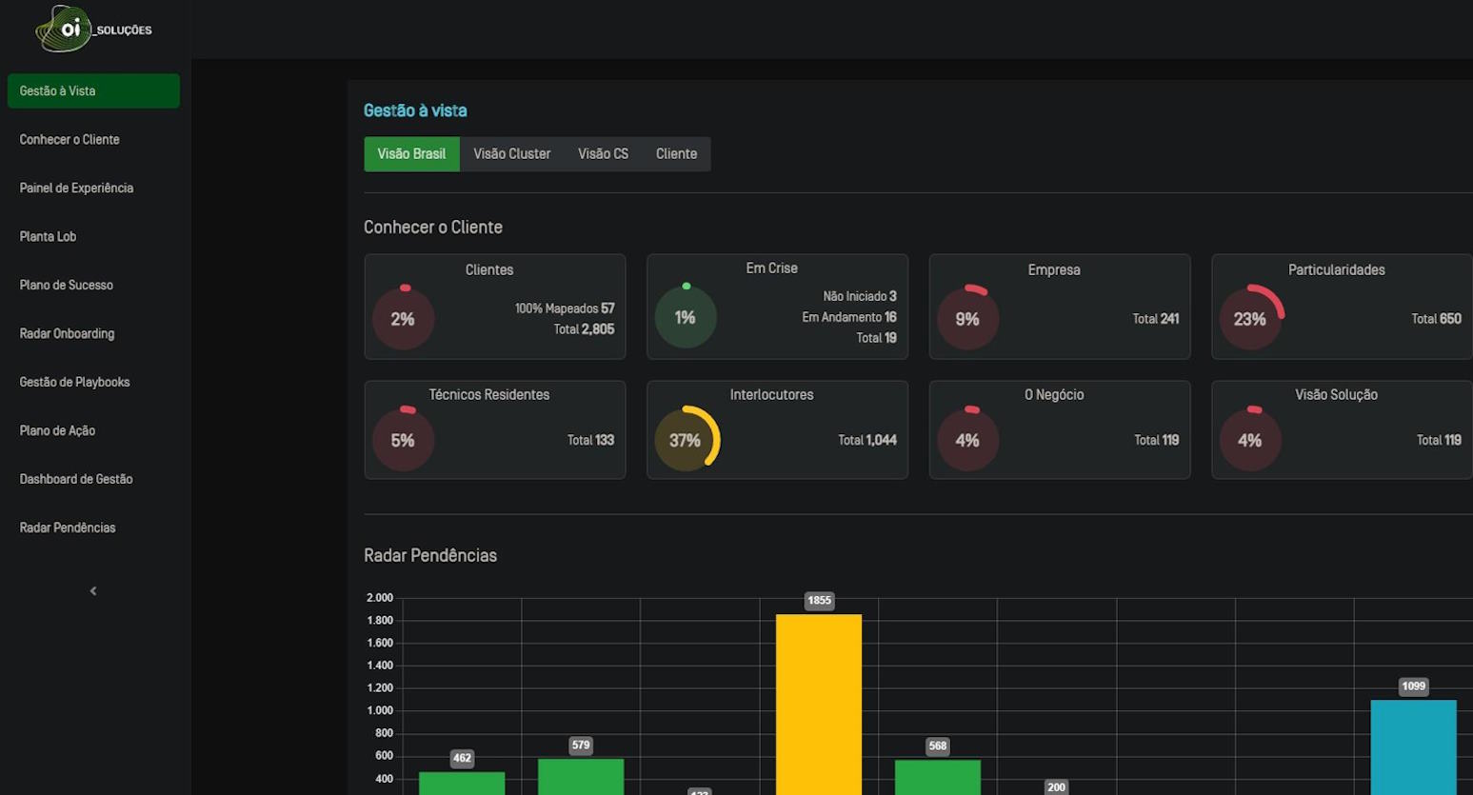Image resolution: width=1473 pixels, height=795 pixels.
Task: Click the green 568 chart bar
Action: click(x=938, y=778)
